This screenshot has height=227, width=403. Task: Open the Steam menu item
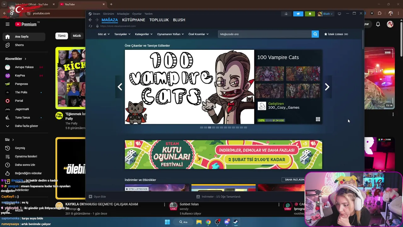(x=96, y=14)
